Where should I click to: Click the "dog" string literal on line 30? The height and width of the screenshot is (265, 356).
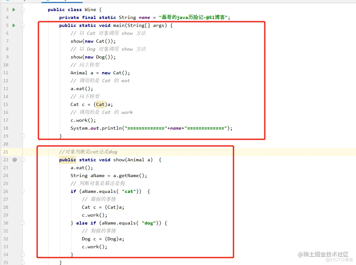(x=149, y=223)
